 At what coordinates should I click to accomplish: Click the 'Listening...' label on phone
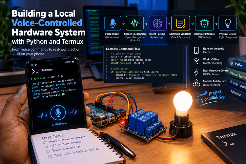(x=59, y=124)
